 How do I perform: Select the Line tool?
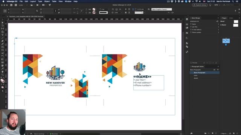pos(3,38)
